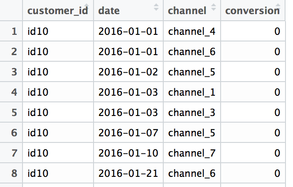This screenshot has height=187, width=293.
Task: Click the channel_4 cell
Action: [x=192, y=31]
